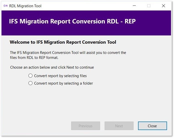
Task: Click the purple banner heading 'IFS Migration Report Conversion RDL - REP'
Action: (72, 21)
